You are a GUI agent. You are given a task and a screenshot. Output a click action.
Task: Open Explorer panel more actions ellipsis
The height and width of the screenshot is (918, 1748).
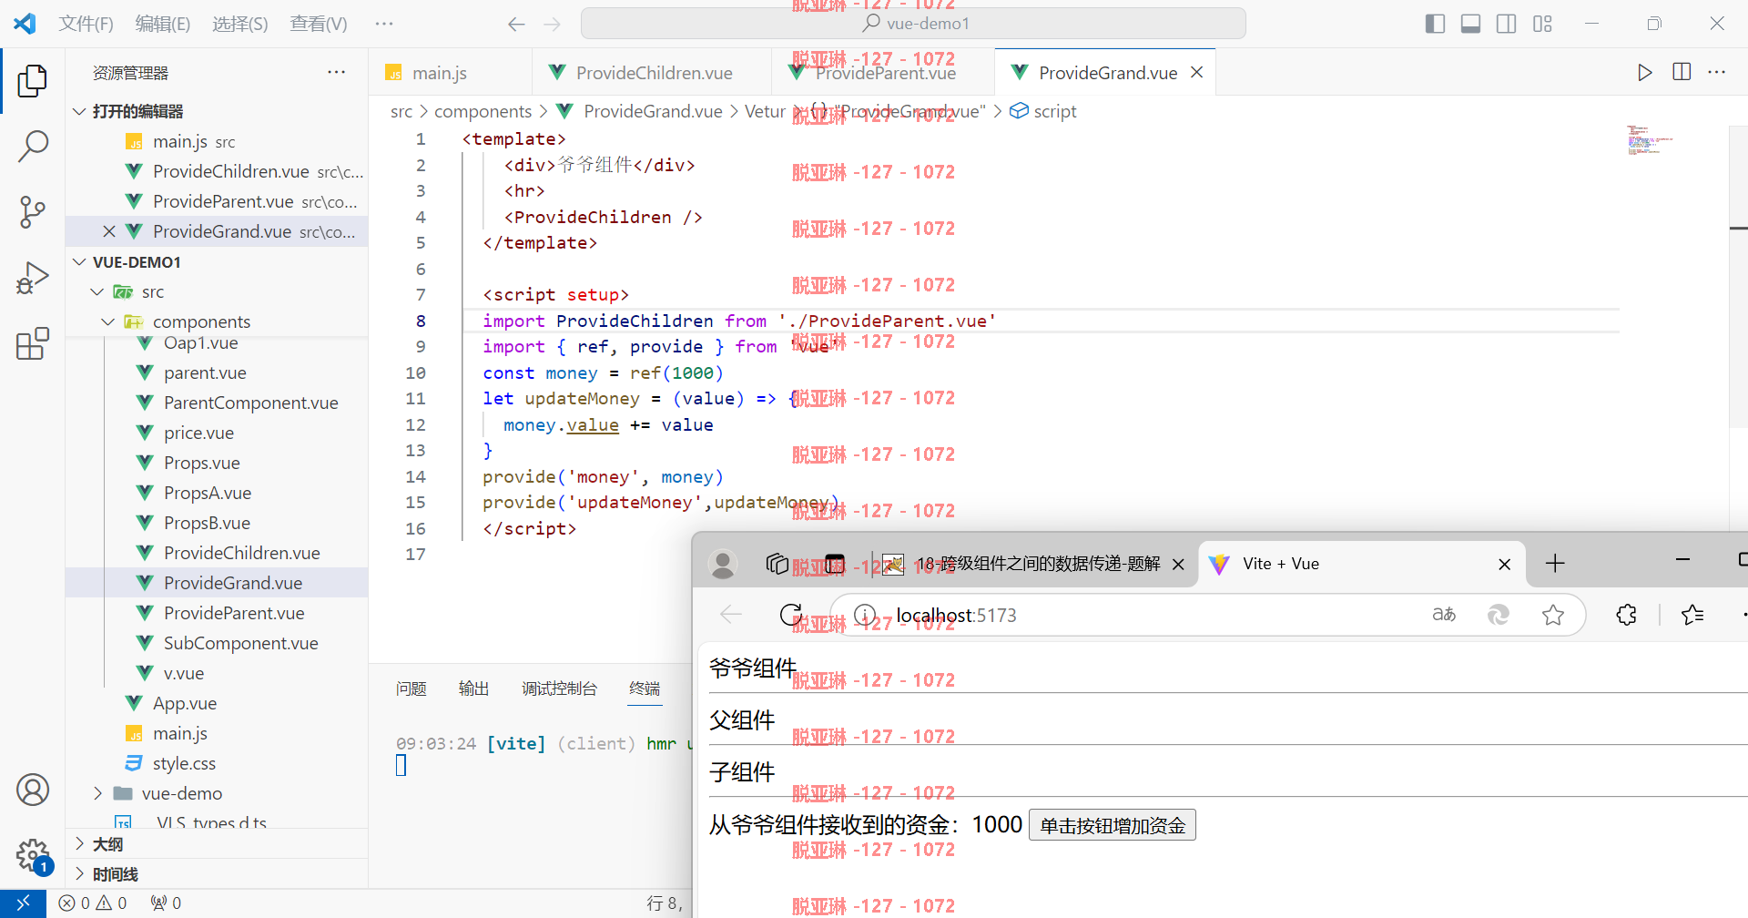(x=337, y=72)
